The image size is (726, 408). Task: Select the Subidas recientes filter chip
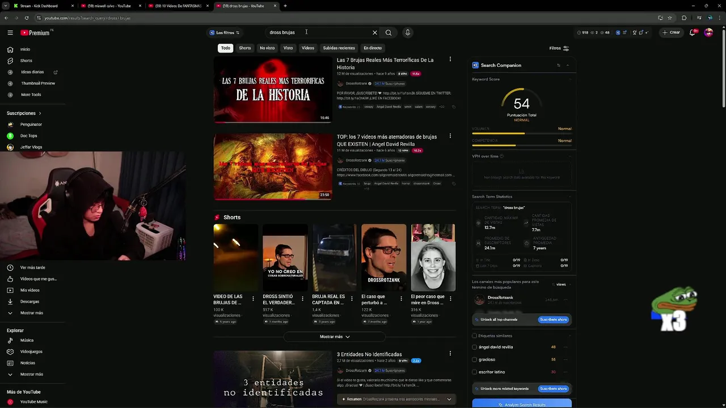pyautogui.click(x=339, y=48)
